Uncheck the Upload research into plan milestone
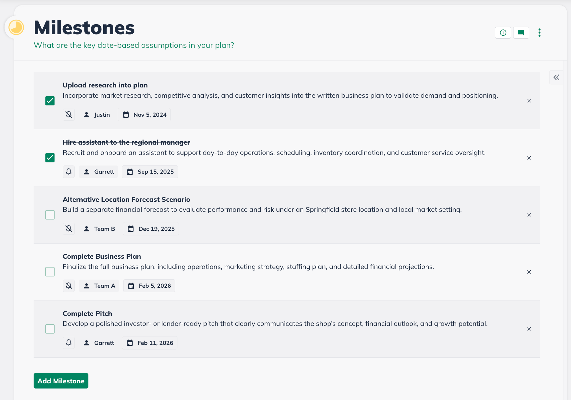The width and height of the screenshot is (571, 400). [50, 101]
